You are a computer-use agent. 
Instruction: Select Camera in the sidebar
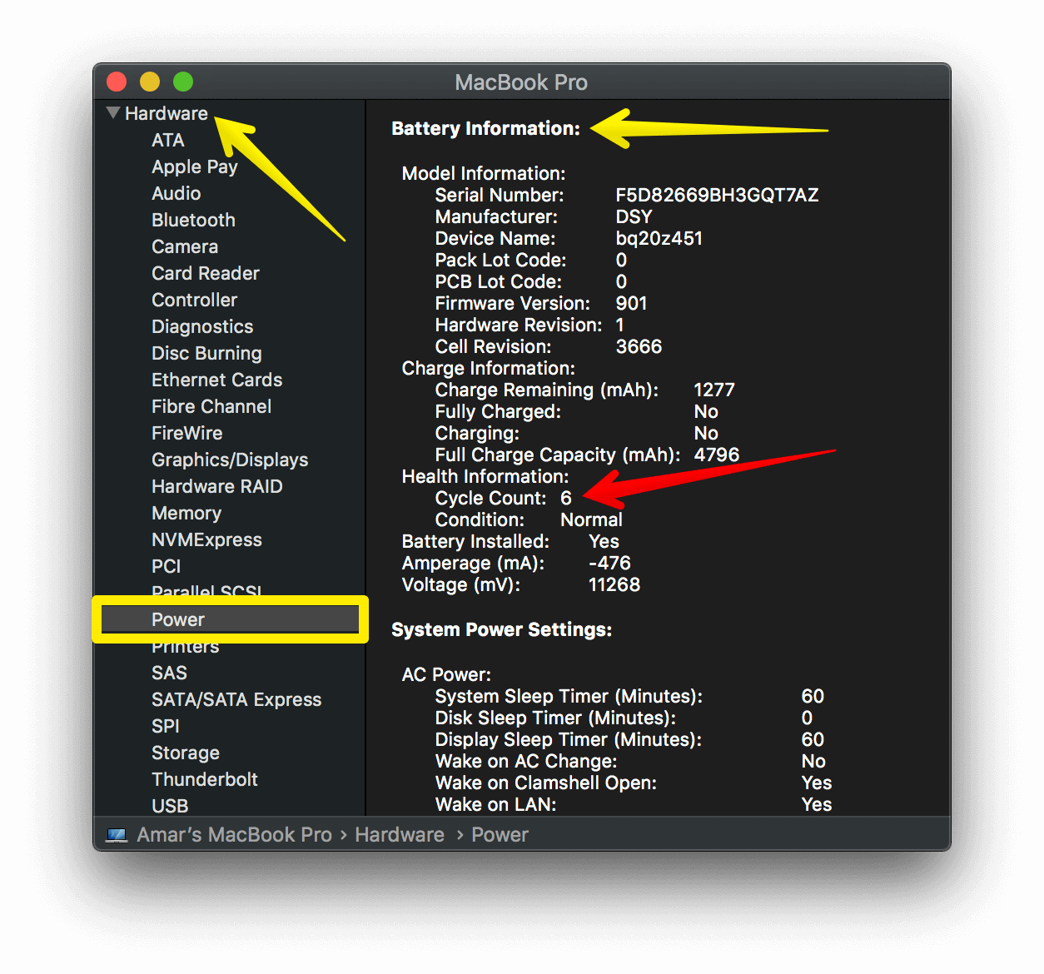184,246
